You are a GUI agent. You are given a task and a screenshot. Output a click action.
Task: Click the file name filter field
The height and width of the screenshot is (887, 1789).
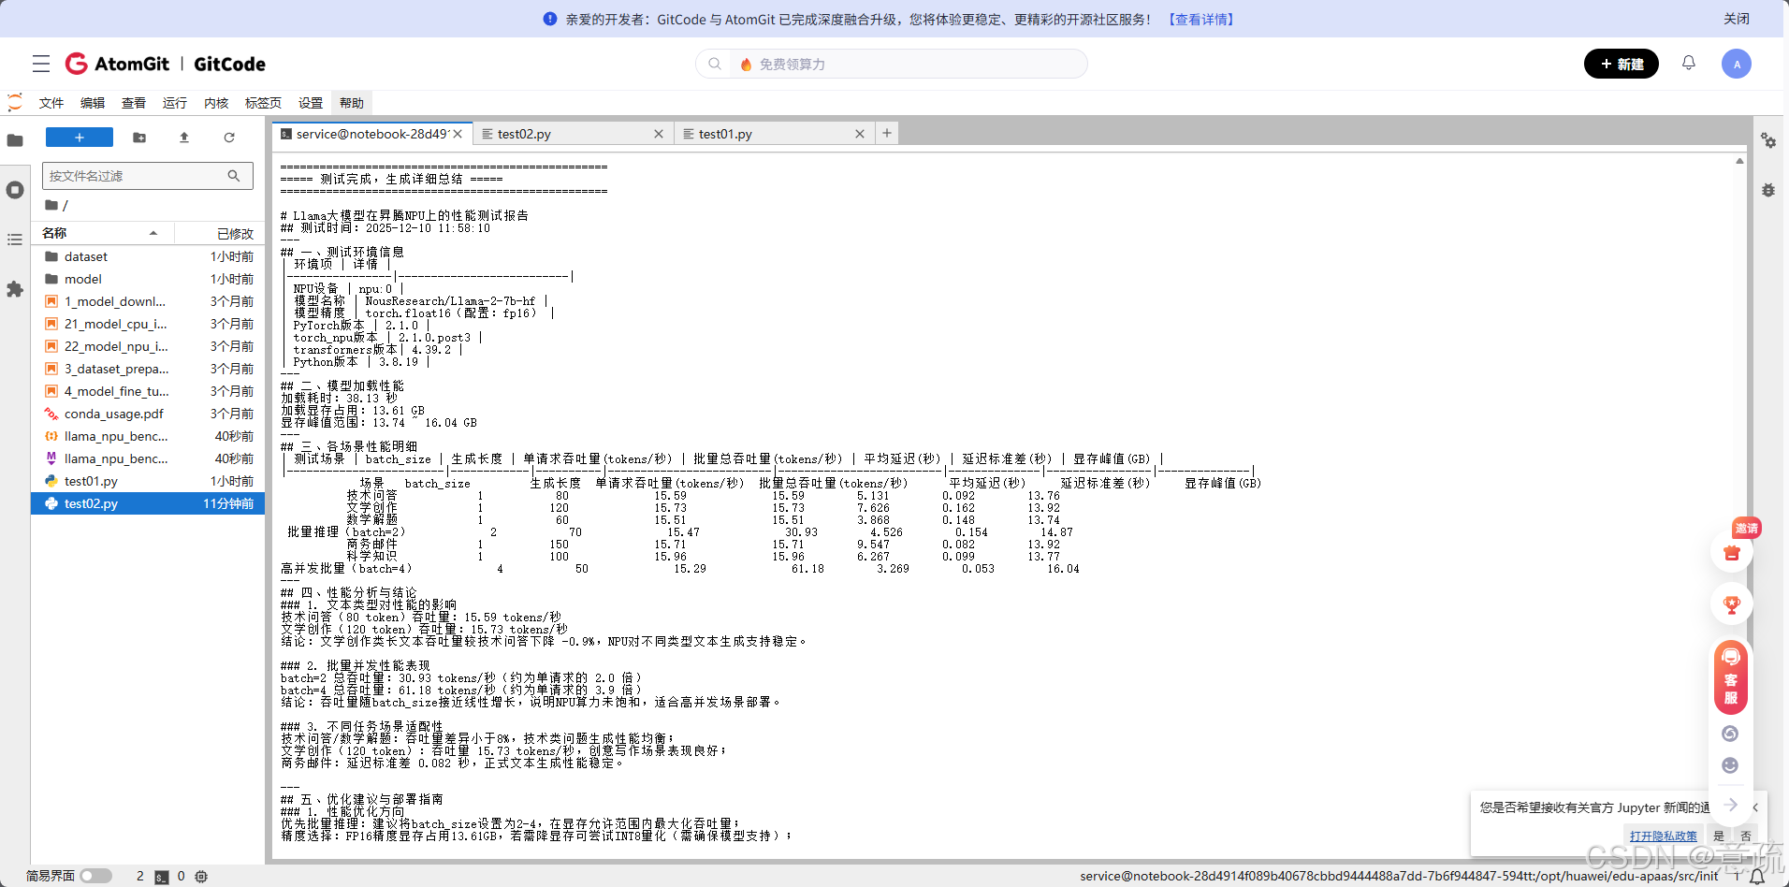[x=147, y=176]
